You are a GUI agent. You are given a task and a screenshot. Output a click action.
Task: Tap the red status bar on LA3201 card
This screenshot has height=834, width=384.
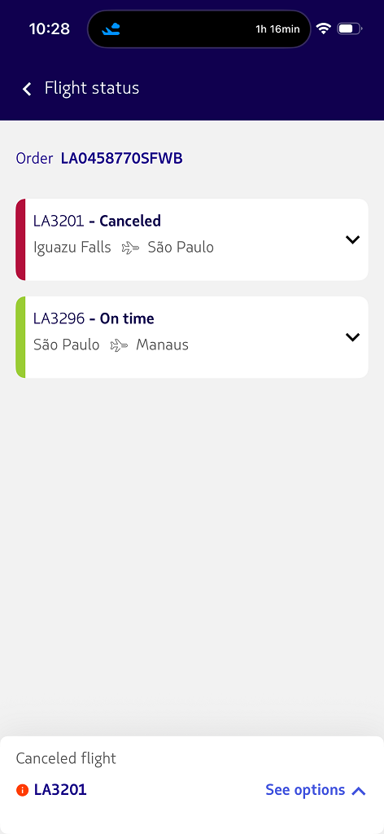click(20, 239)
